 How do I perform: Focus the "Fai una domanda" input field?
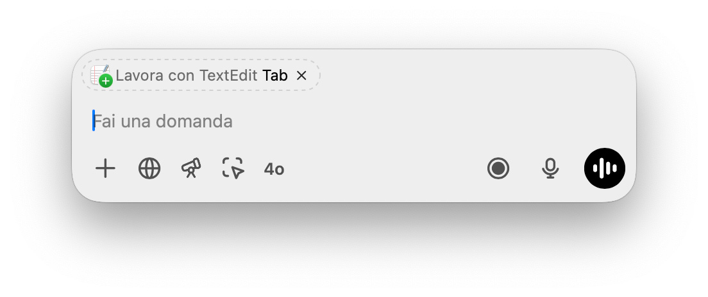pos(321,121)
